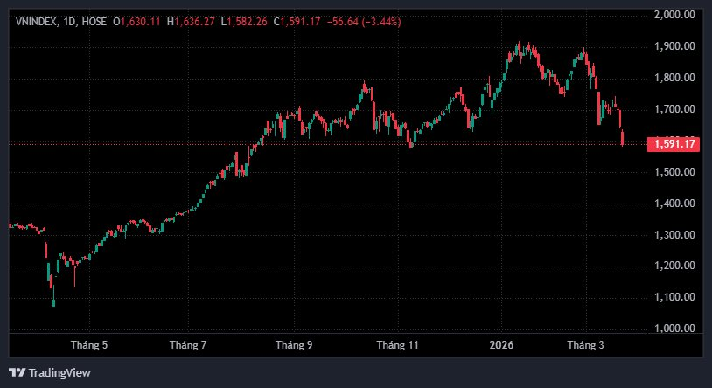
Task: Click the 1,000.00 level on price axis
Action: [x=674, y=329]
